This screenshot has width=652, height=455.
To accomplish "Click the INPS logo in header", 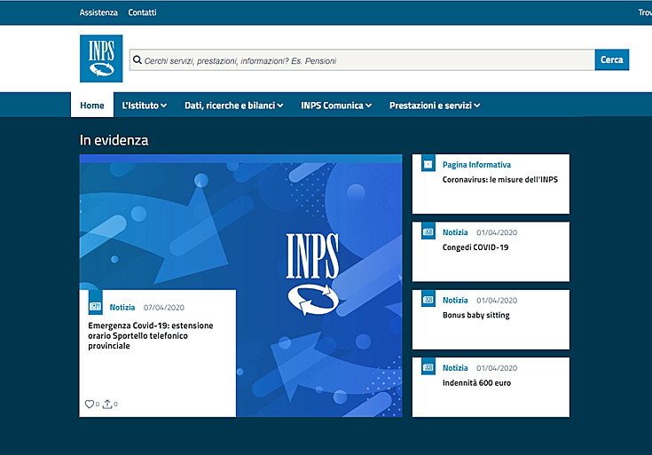I will click(x=101, y=59).
